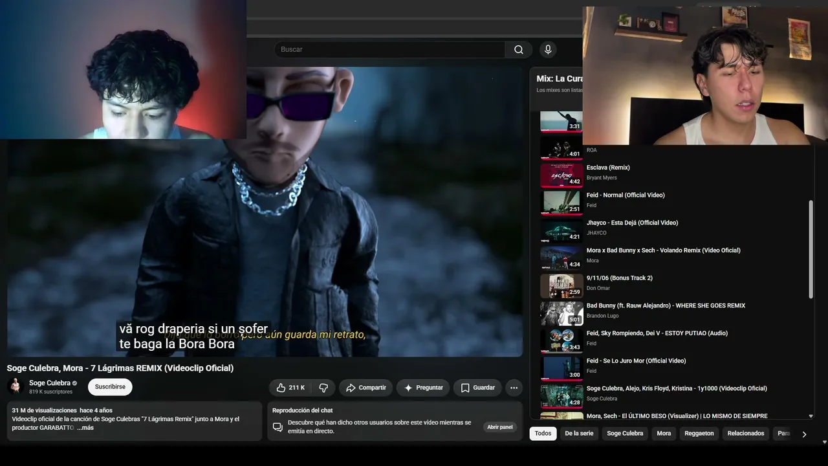Screen dimensions: 828x466
Task: Open the chat panel with Abrir panel
Action: coord(500,427)
